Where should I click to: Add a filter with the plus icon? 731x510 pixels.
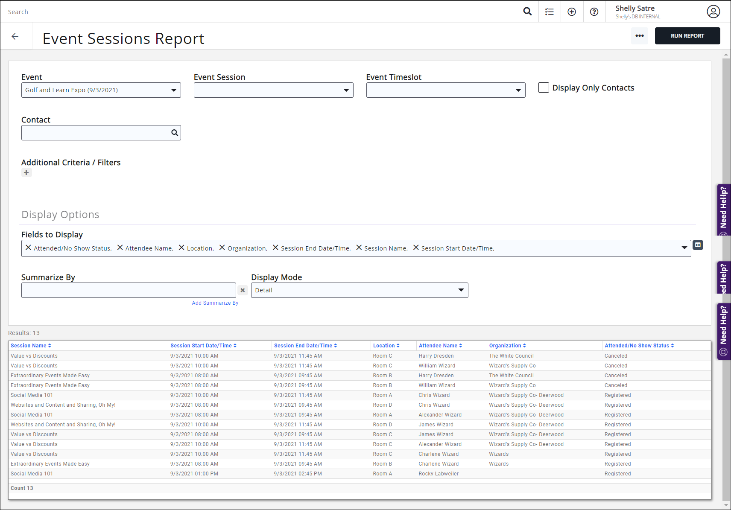coord(26,173)
